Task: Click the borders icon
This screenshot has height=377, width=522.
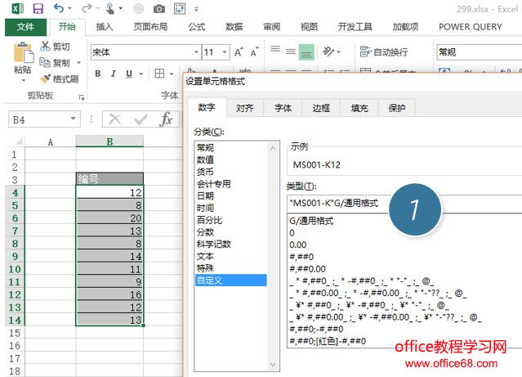Action: (159, 74)
